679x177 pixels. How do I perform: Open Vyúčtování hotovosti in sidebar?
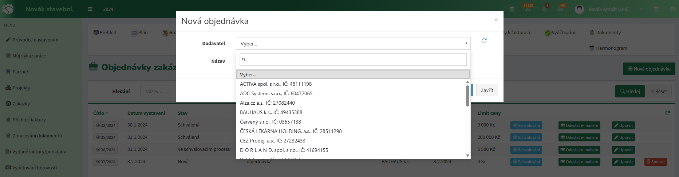35,168
